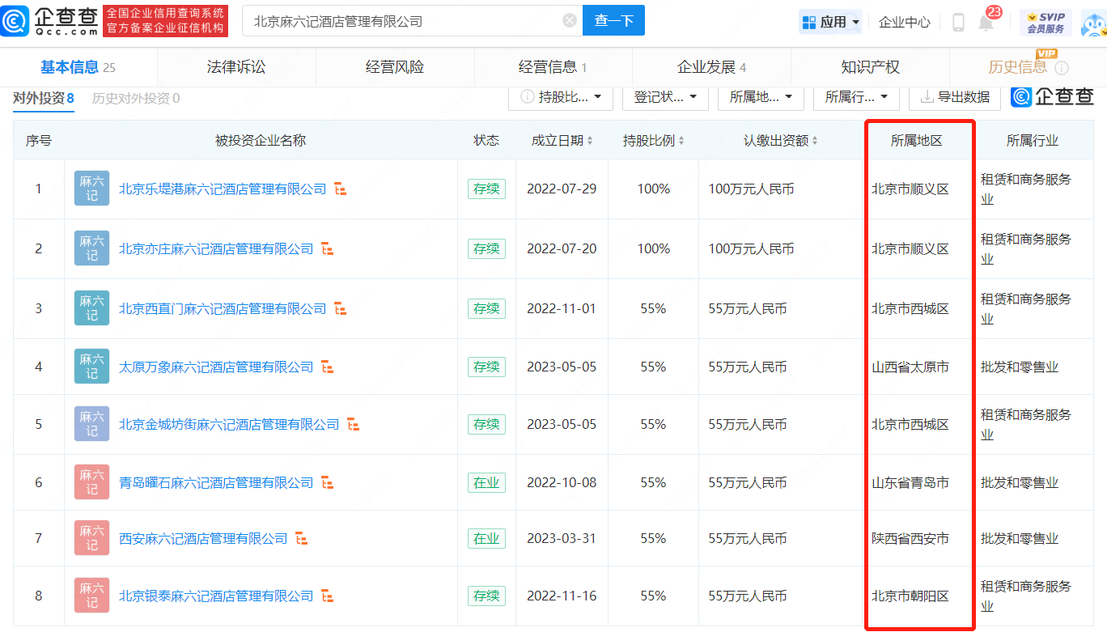Open 太原万象麻六记酒店管理有限公司 link
1107x632 pixels.
click(x=216, y=367)
